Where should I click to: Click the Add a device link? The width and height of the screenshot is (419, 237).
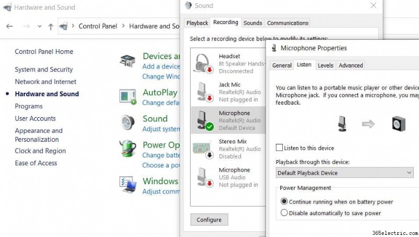click(161, 66)
